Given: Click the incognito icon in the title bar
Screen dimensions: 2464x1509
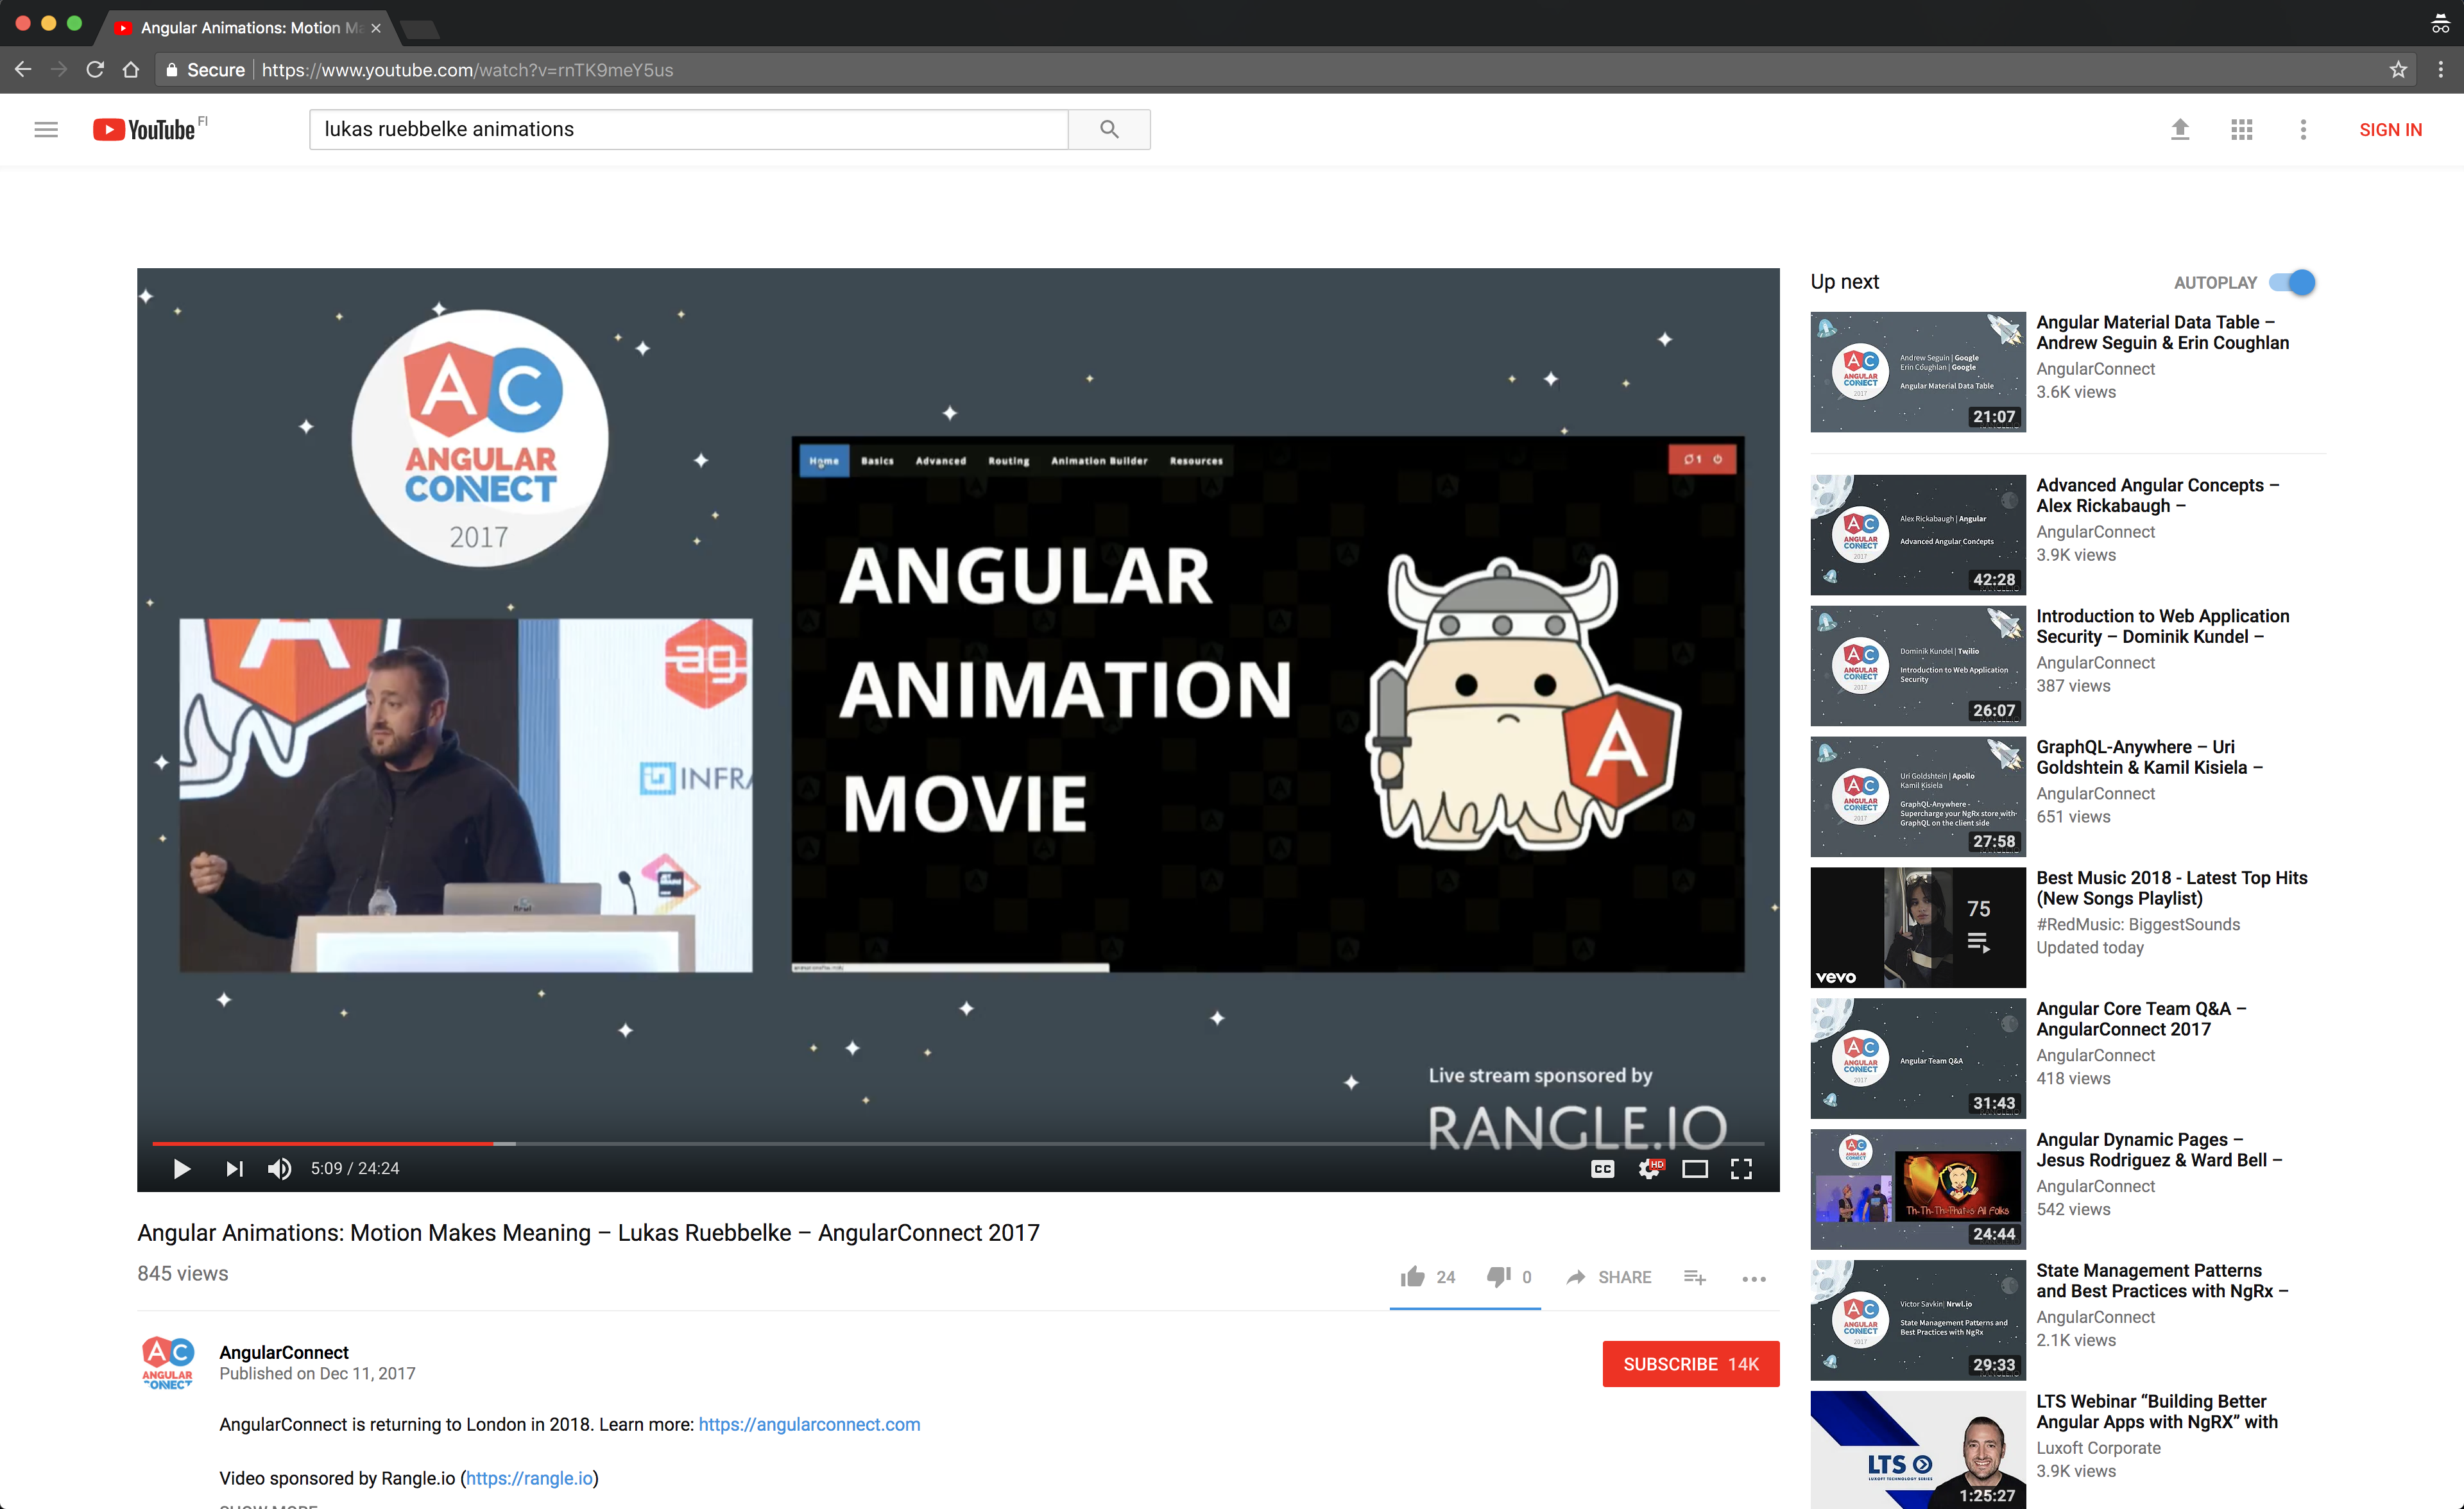Looking at the screenshot, I should pyautogui.click(x=2440, y=24).
